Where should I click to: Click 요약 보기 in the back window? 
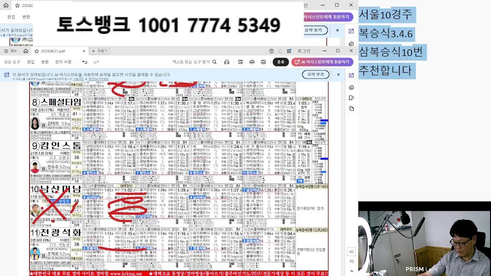[315, 30]
